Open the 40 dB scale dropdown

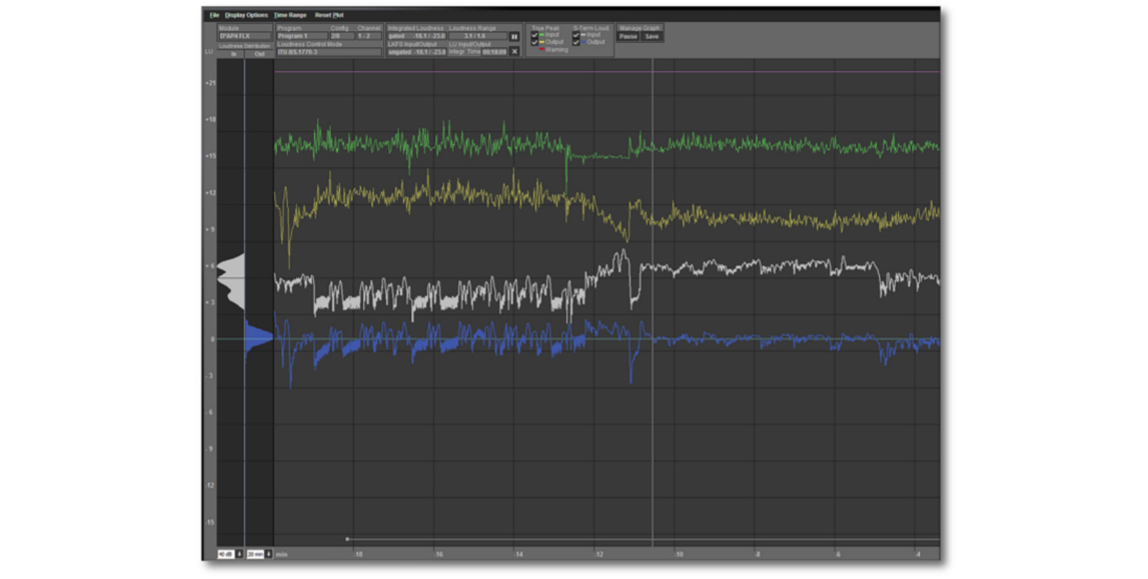[x=239, y=554]
